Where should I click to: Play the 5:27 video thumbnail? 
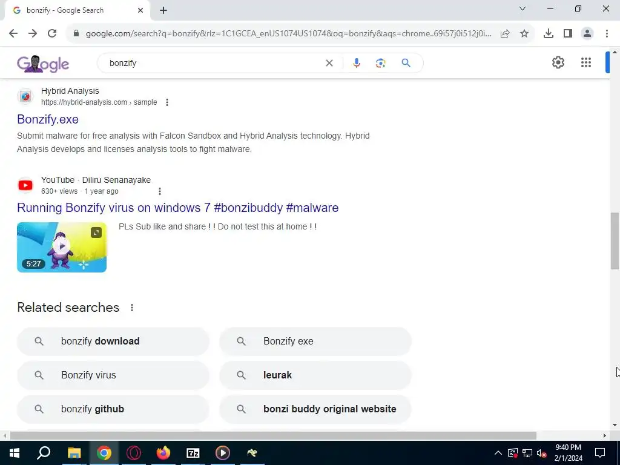pos(62,247)
